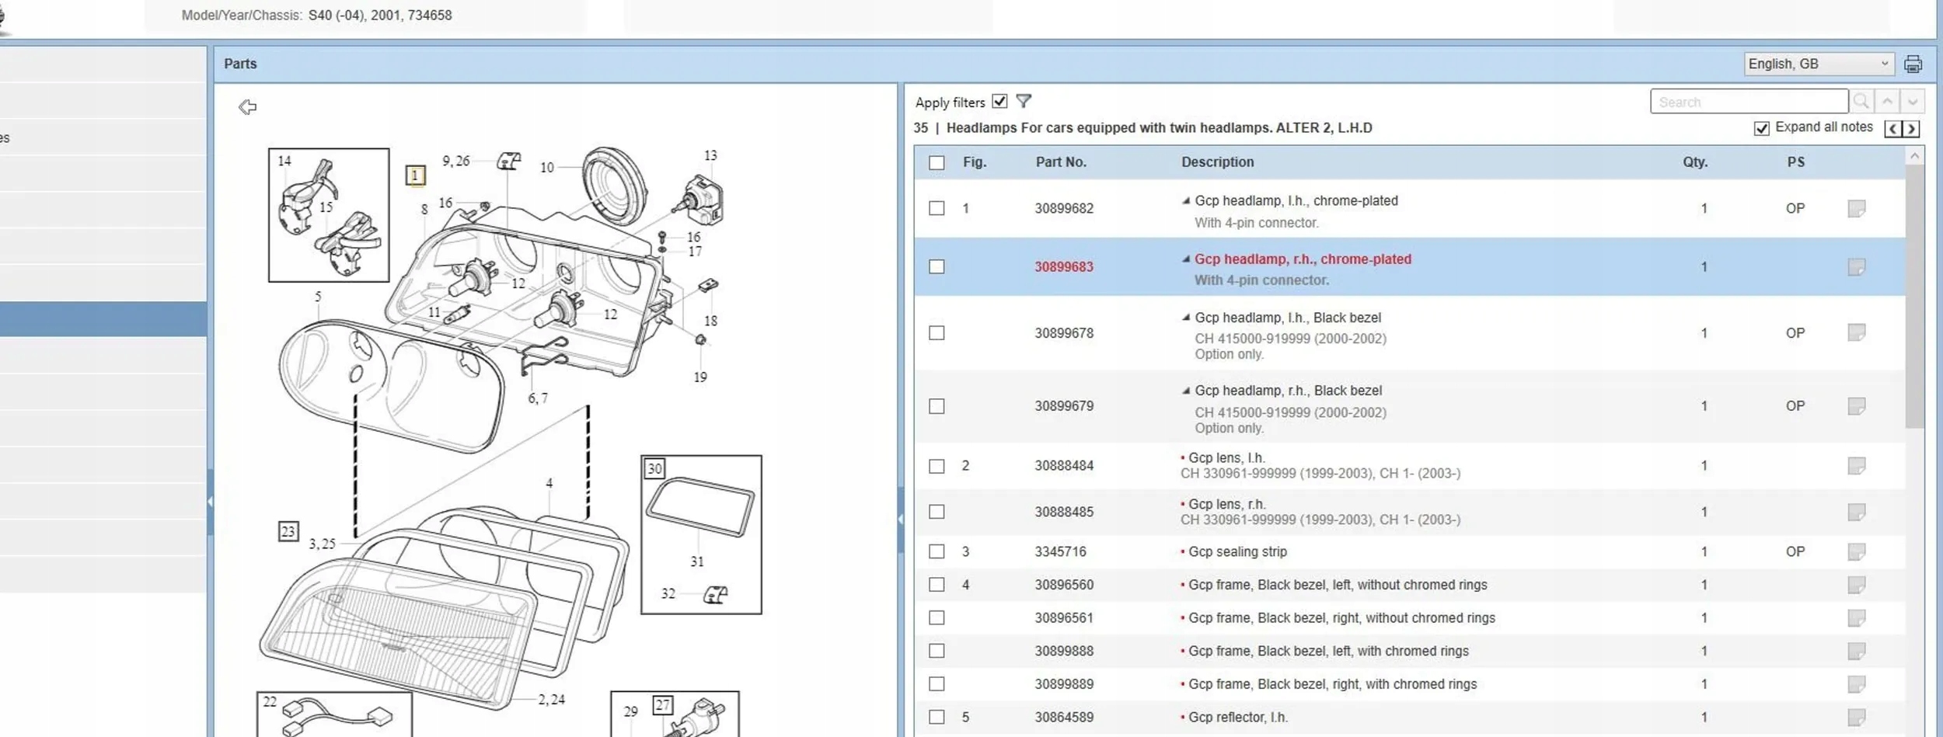Sort by Description column header
This screenshot has width=1943, height=737.
point(1217,162)
